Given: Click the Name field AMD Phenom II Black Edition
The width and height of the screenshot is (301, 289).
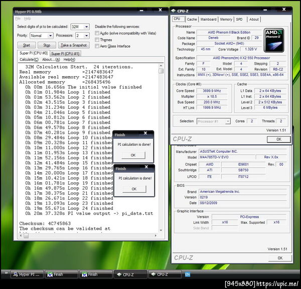Looking at the screenshot, I should (229, 32).
